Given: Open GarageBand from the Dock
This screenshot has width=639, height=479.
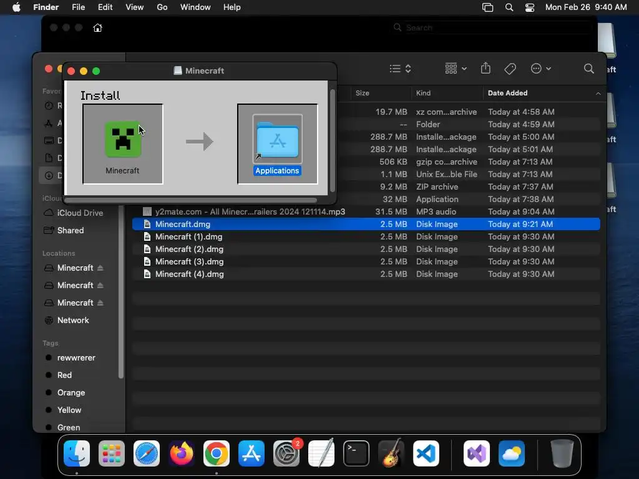Looking at the screenshot, I should 391,453.
